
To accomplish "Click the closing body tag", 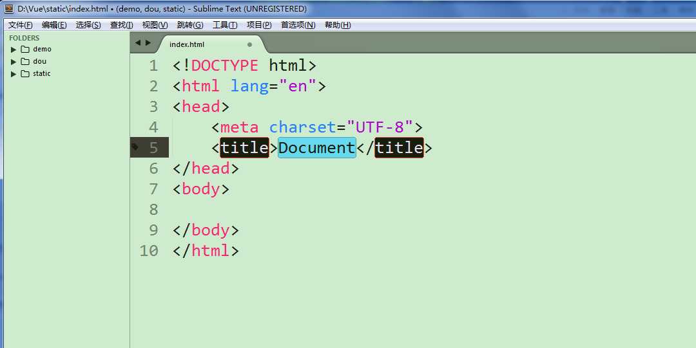I will point(206,230).
